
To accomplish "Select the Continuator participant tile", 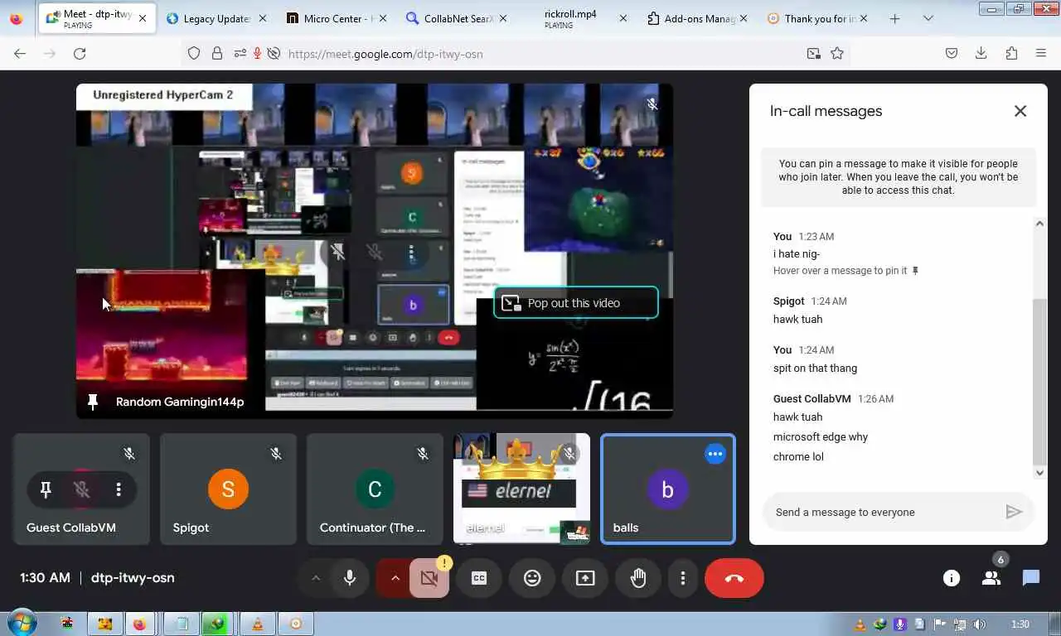I will (375, 489).
